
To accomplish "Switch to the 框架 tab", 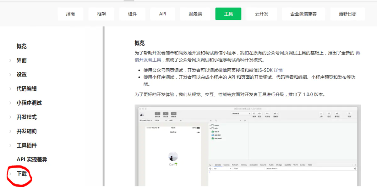I will 101,14.
